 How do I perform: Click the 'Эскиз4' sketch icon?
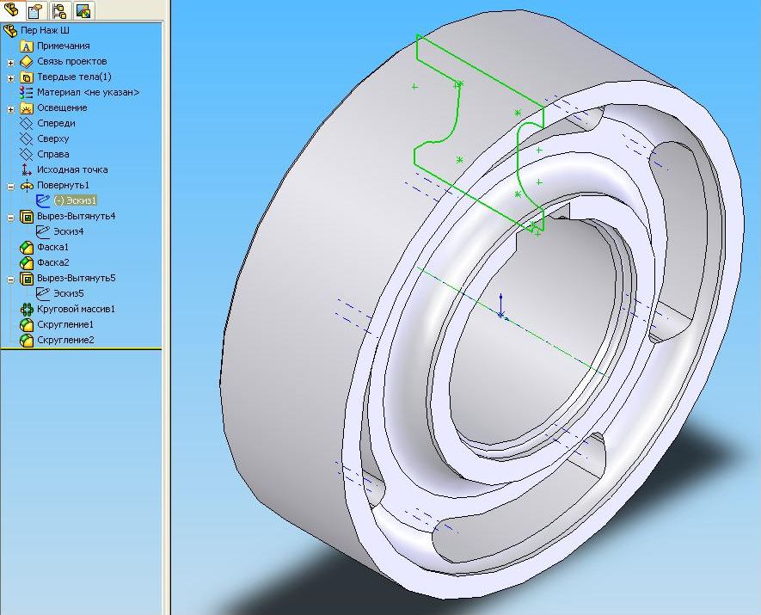(x=43, y=232)
